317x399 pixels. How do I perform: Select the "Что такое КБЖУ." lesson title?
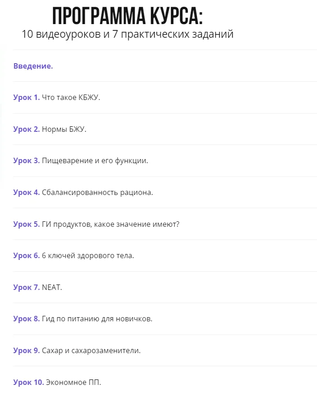(x=71, y=97)
